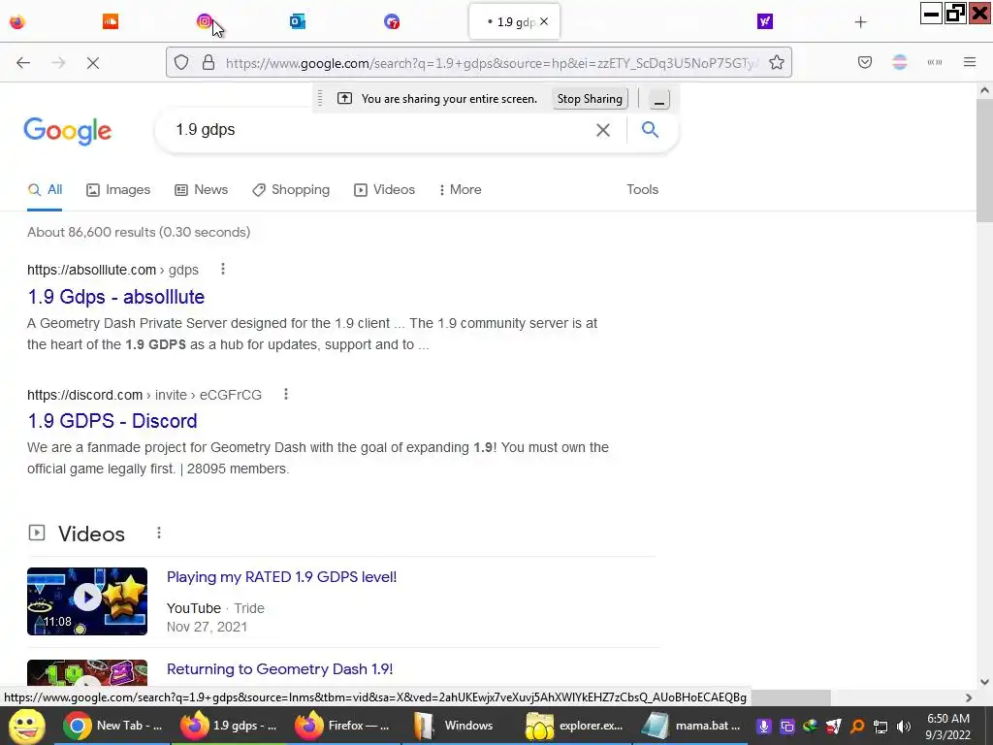Open the 1.9 GDPS - Discord result
The width and height of the screenshot is (993, 745).
click(x=112, y=421)
